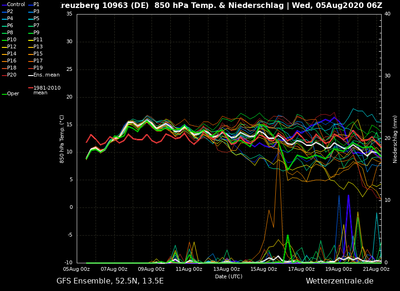Click the -5 tick on temperature axis
This screenshot has height=291, width=400.
[70, 235]
